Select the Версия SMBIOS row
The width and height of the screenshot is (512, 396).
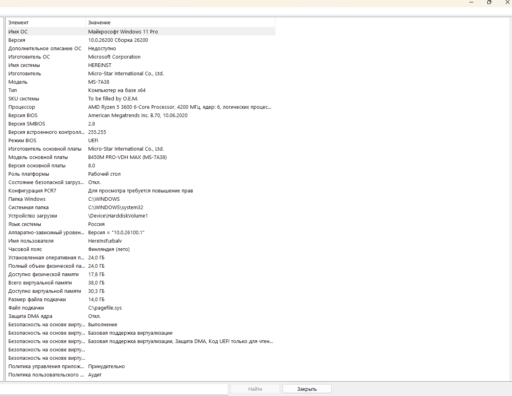tap(140, 124)
